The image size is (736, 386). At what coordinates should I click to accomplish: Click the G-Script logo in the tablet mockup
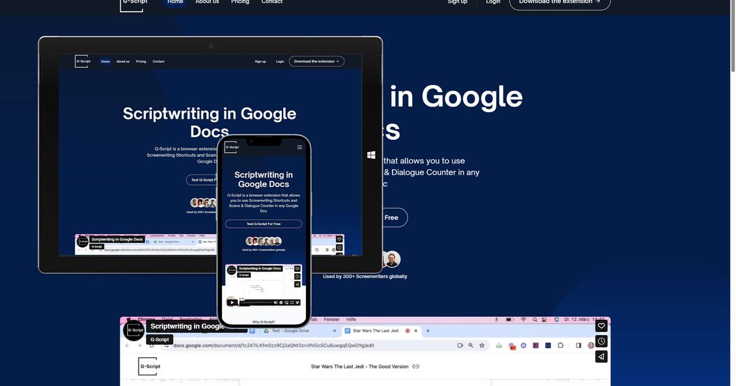coord(82,61)
